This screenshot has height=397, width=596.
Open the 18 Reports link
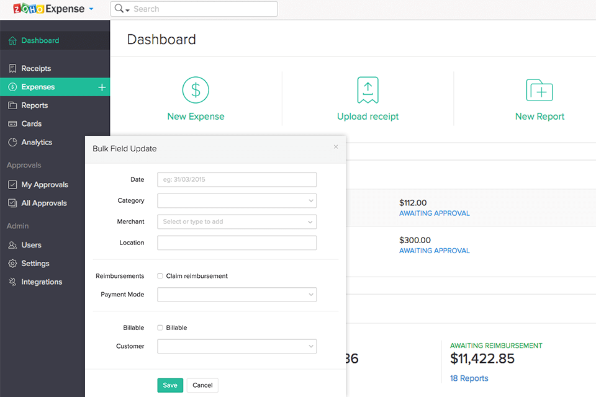tap(469, 378)
